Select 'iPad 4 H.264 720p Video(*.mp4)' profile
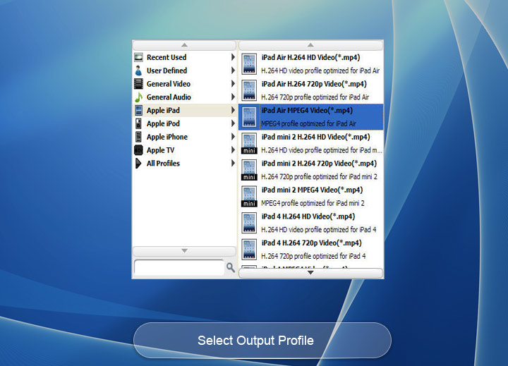This screenshot has height=366, width=508. tap(311, 250)
